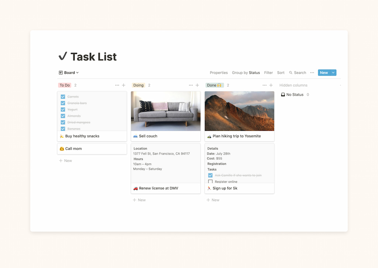
Task: Click the emoji icon beside Call mom
Action: [62, 149]
